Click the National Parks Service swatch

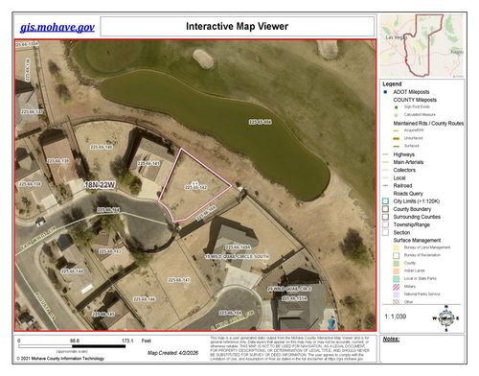point(396,294)
